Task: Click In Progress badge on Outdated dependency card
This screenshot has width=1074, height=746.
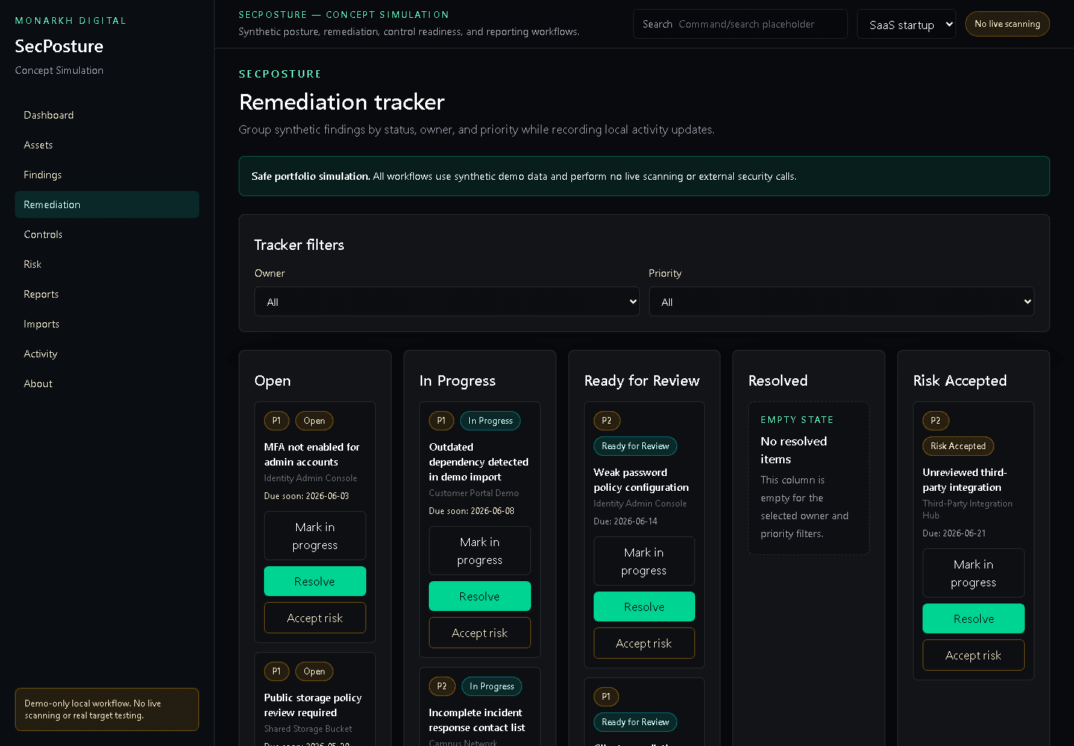Action: [x=490, y=421]
